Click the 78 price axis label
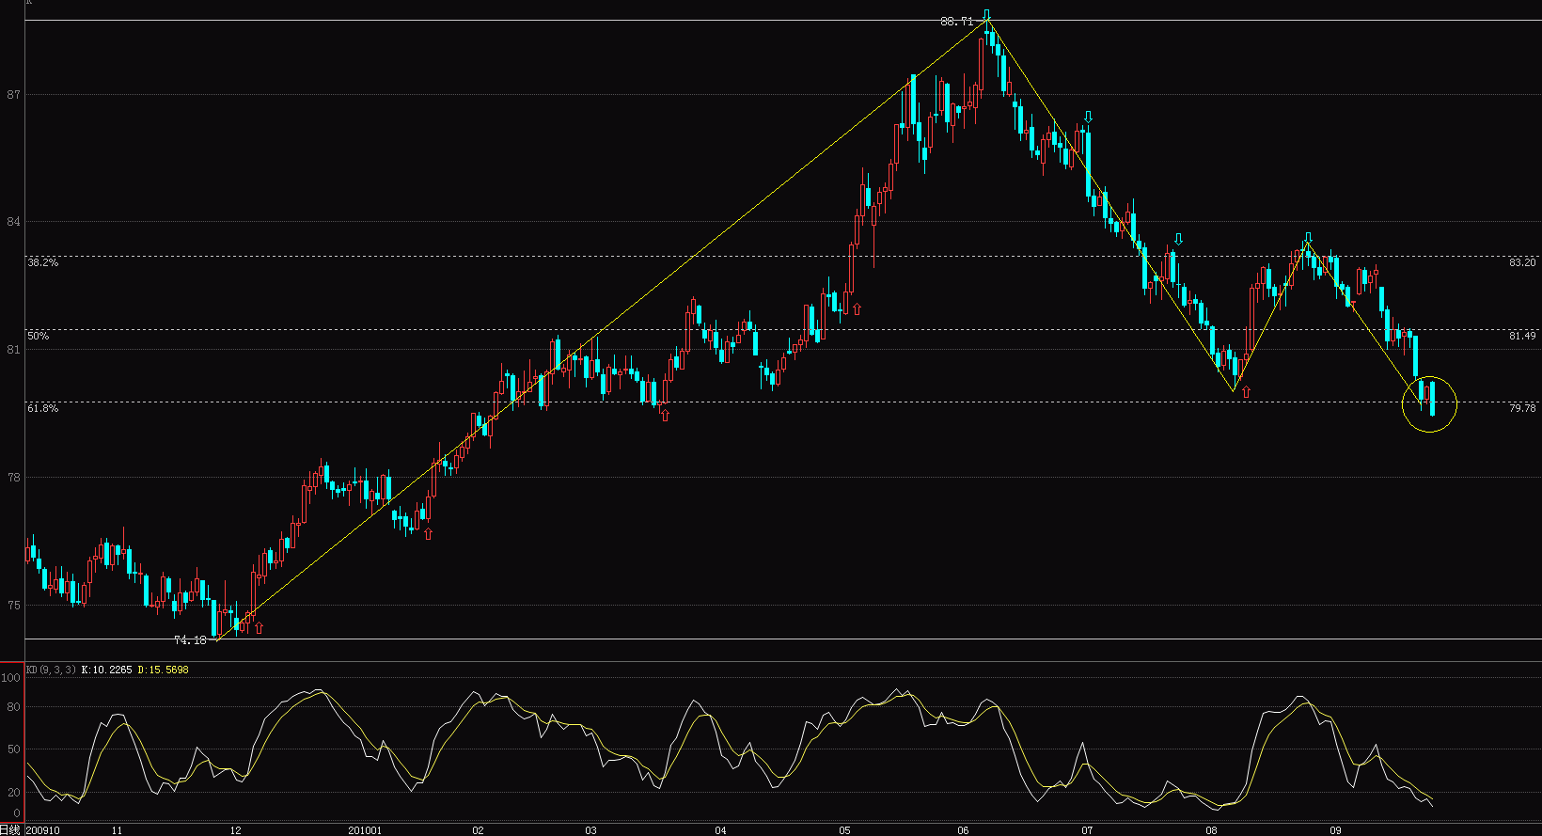This screenshot has height=836, width=1542. coord(13,478)
